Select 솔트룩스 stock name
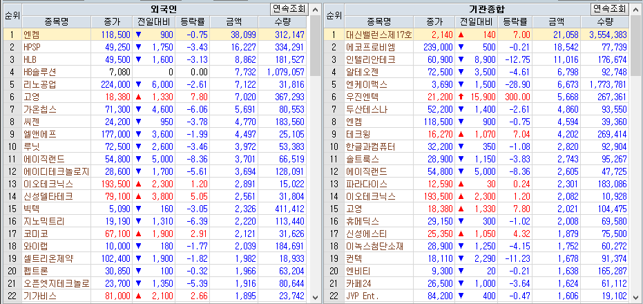This screenshot has width=643, height=304. 362,159
